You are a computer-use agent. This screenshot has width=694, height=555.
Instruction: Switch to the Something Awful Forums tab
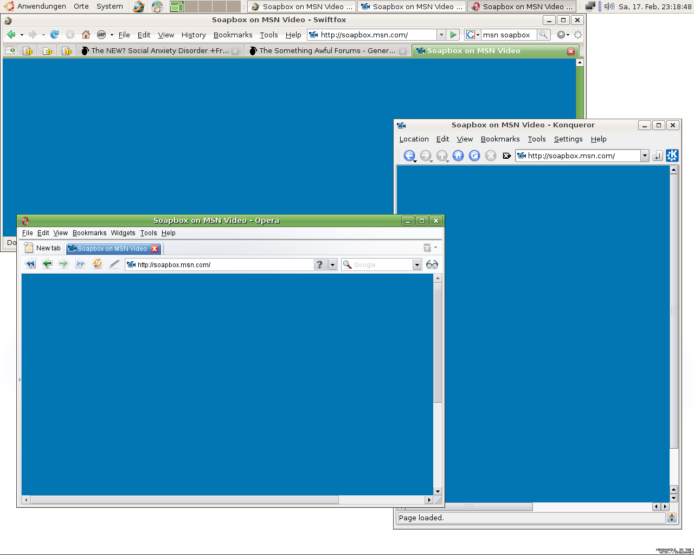click(327, 51)
